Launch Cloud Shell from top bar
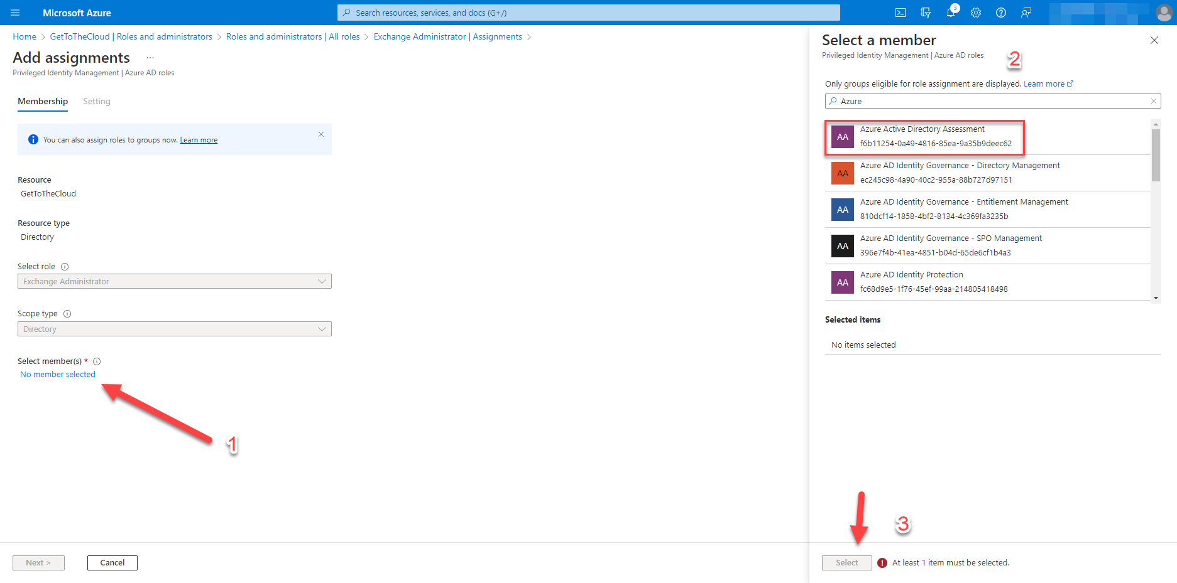Viewport: 1177px width, 583px height. click(901, 13)
